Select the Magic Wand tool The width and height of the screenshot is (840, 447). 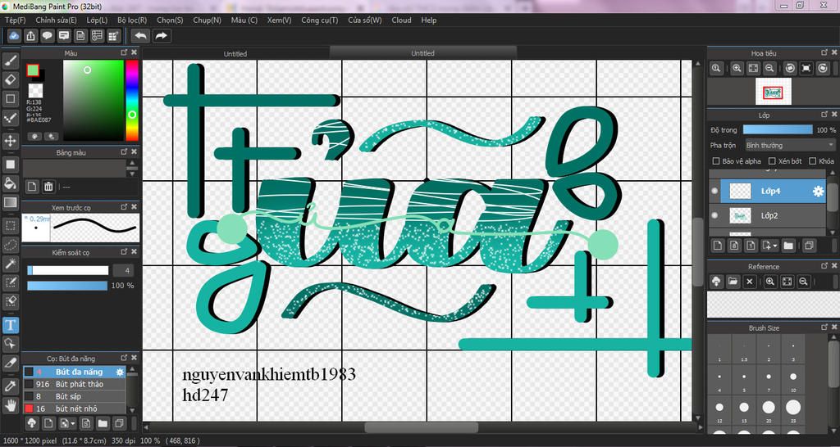[x=11, y=264]
